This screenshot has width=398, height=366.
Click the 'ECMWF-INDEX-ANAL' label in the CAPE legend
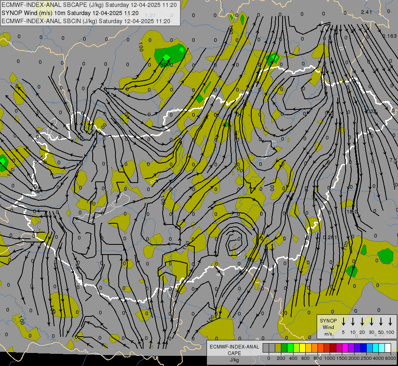point(234,347)
